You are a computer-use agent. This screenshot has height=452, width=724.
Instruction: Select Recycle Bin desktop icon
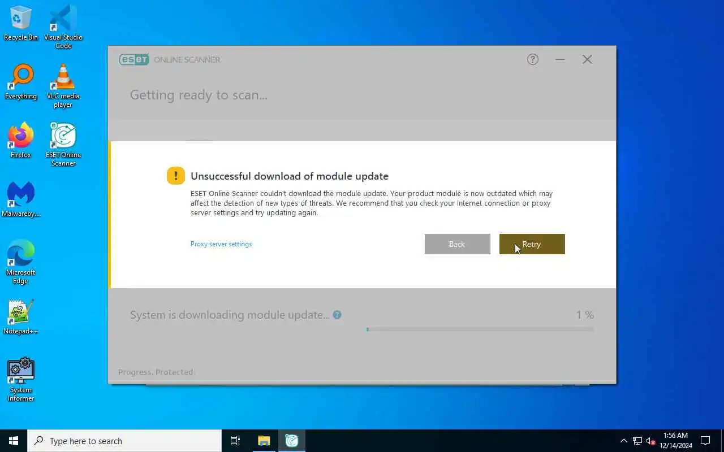(x=21, y=23)
